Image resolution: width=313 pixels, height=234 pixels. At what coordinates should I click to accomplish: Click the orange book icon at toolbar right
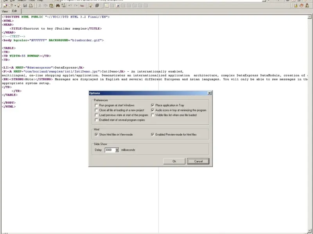pos(301,6)
